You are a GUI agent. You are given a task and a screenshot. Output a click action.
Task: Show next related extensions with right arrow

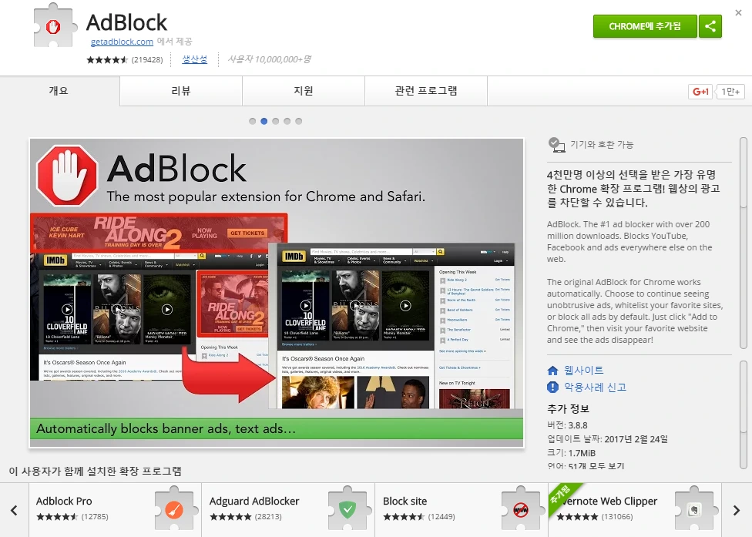737,511
